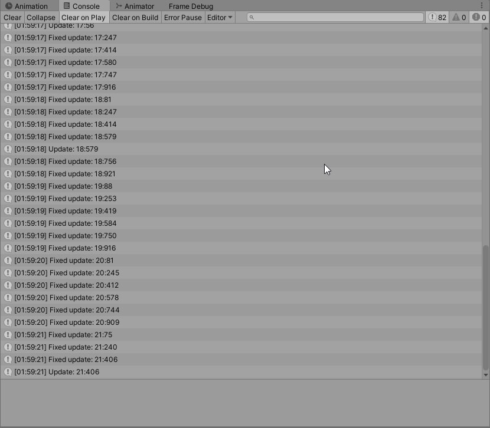Click info icon of Fixed update: 19:584
Viewport: 490px width, 428px height.
tap(8, 223)
